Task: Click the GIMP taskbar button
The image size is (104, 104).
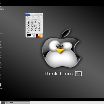Action: (x=18, y=102)
